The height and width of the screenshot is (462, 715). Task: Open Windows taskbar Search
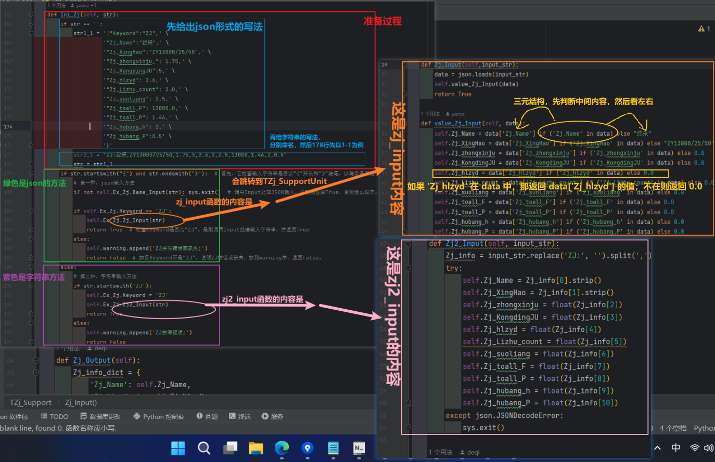(204, 448)
